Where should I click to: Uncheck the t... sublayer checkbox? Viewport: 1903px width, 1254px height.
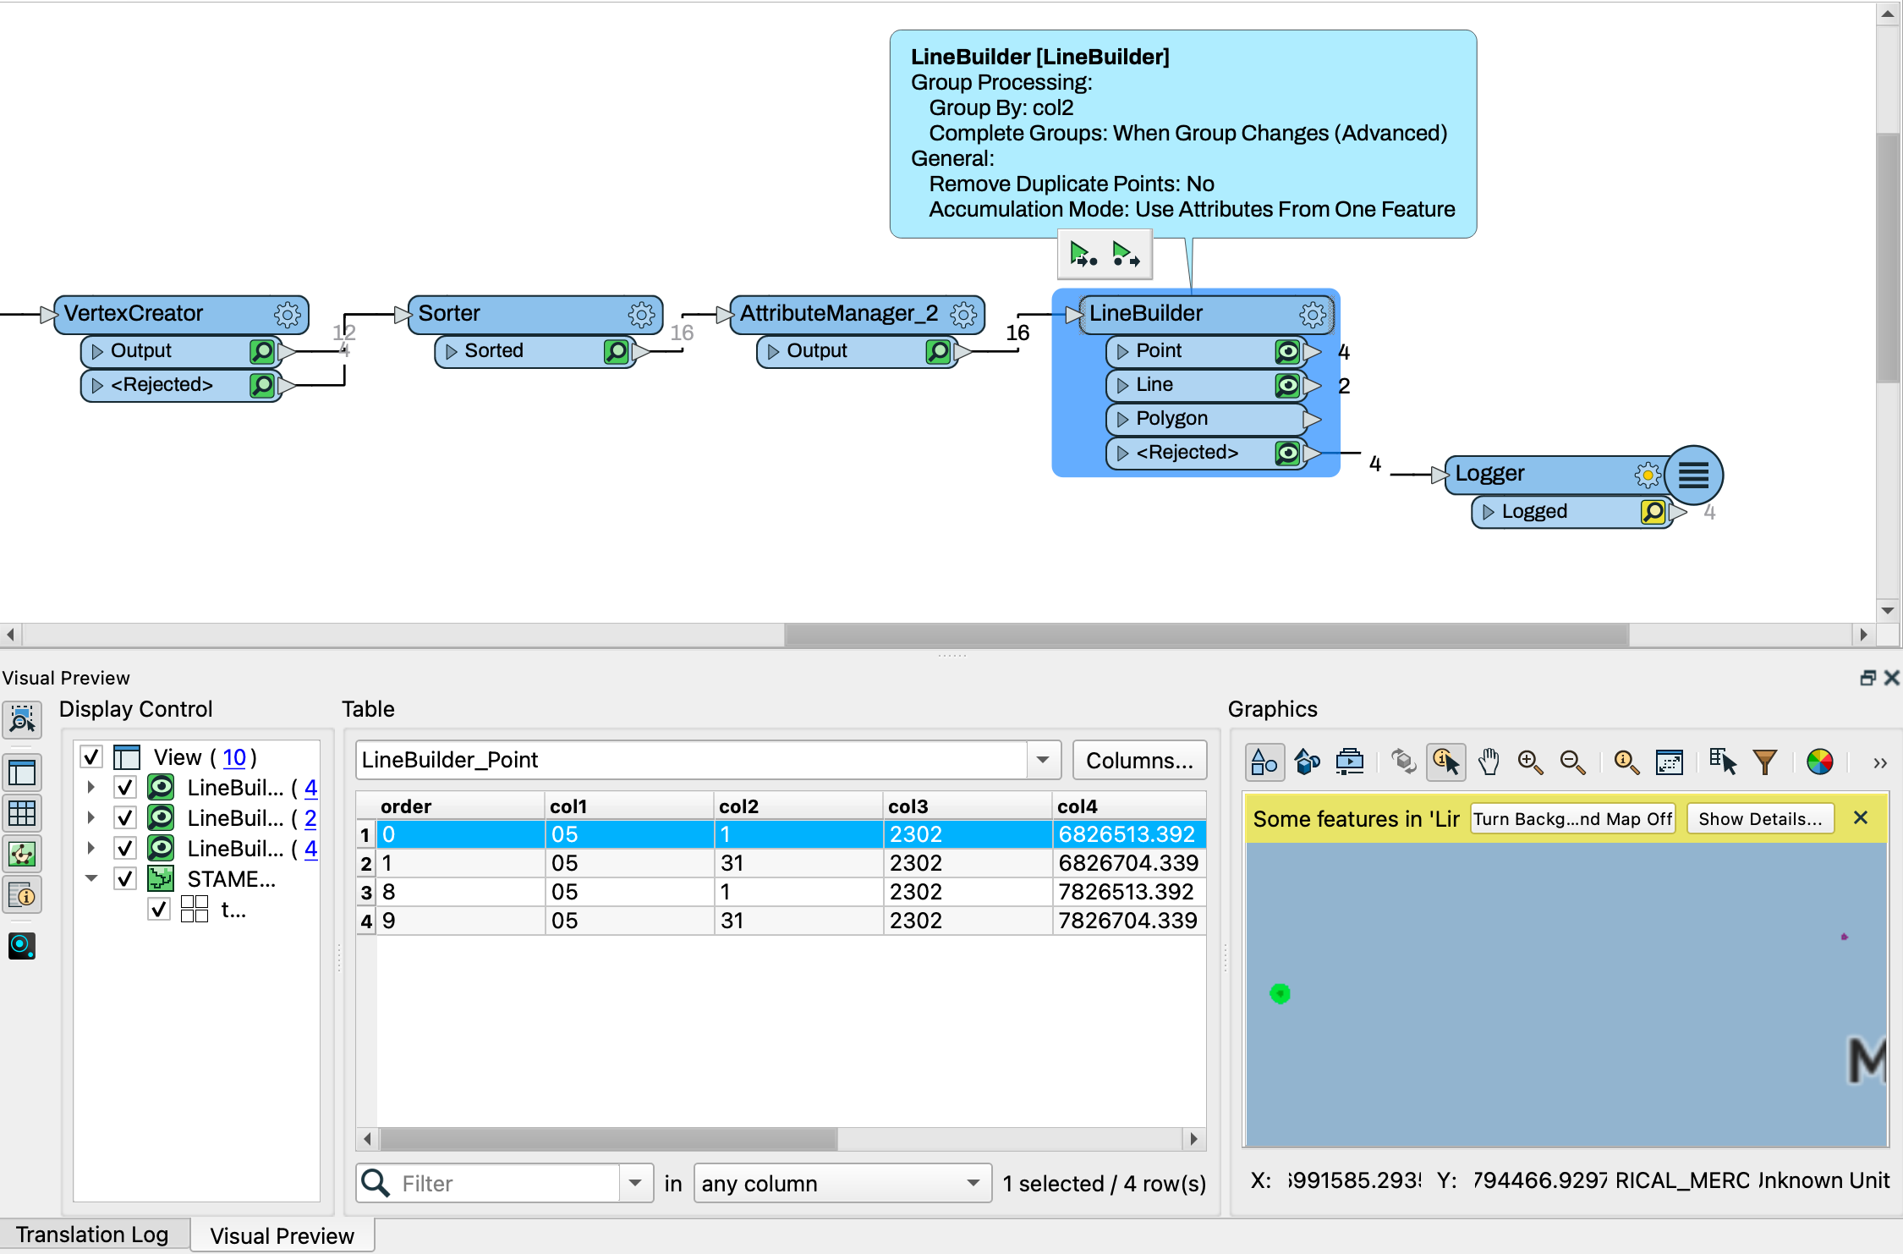pyautogui.click(x=159, y=910)
